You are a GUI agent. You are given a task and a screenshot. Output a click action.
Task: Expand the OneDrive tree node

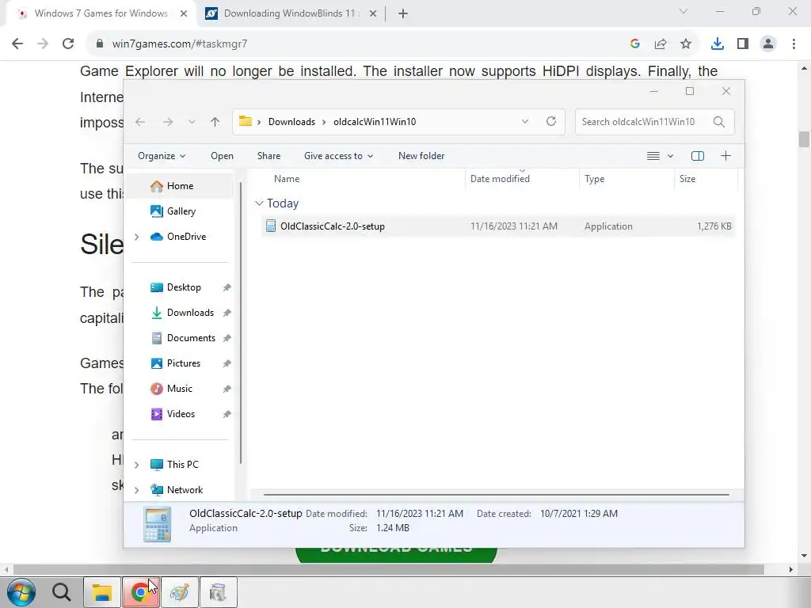136,237
